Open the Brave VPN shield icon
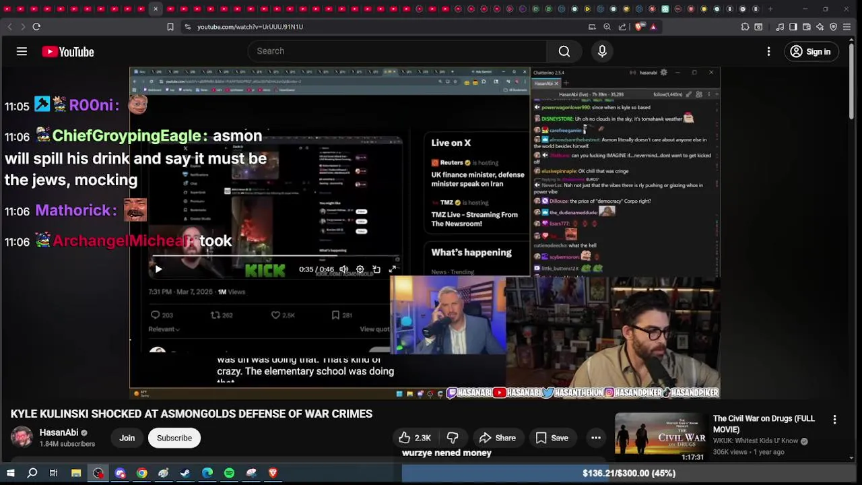Screen dimensions: 862x485 coord(833,27)
